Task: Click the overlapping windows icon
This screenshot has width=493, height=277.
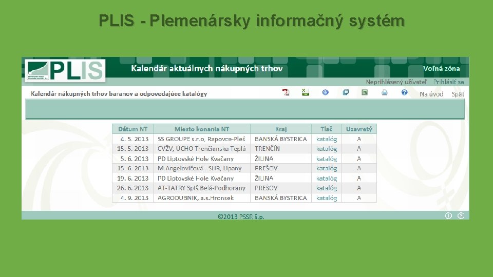Action: tap(346, 92)
